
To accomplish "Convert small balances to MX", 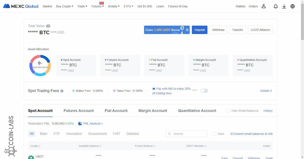I will (251, 134).
